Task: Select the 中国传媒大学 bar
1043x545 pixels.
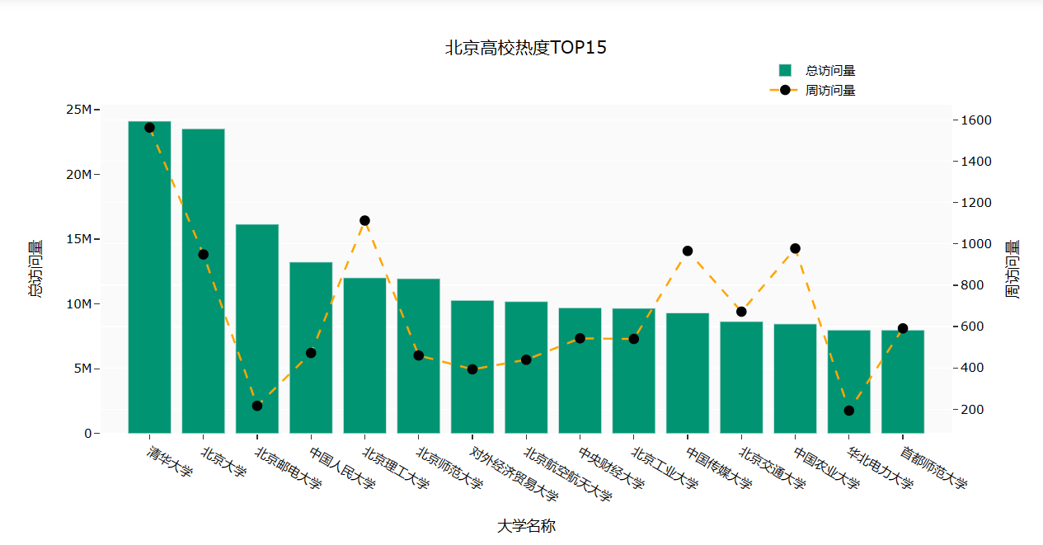Action: (688, 374)
